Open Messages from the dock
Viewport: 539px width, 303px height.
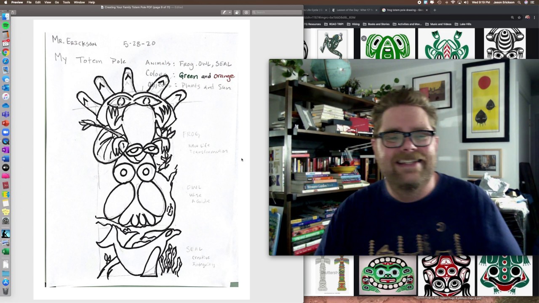tap(5, 79)
